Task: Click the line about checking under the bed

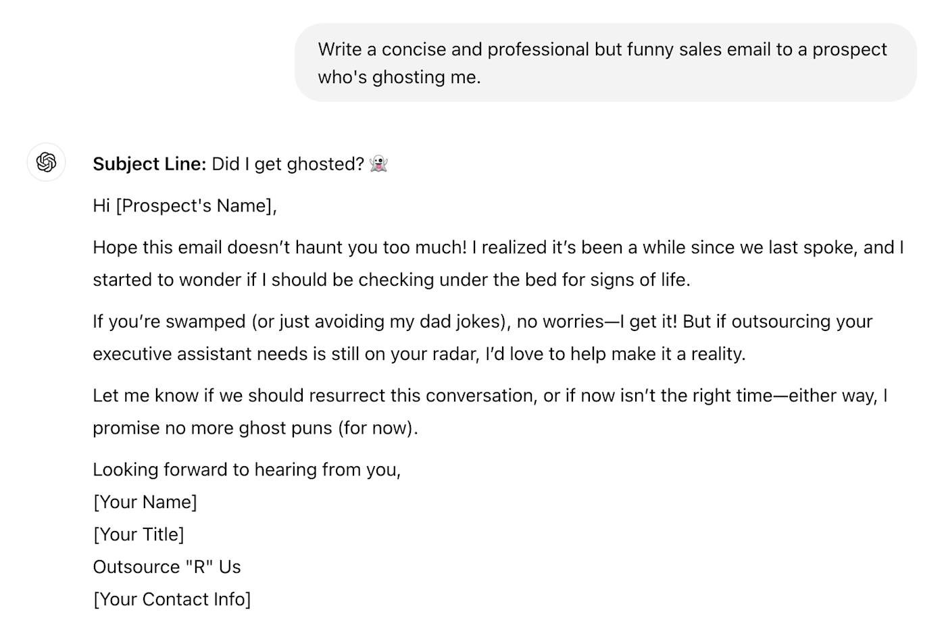Action: tap(392, 280)
